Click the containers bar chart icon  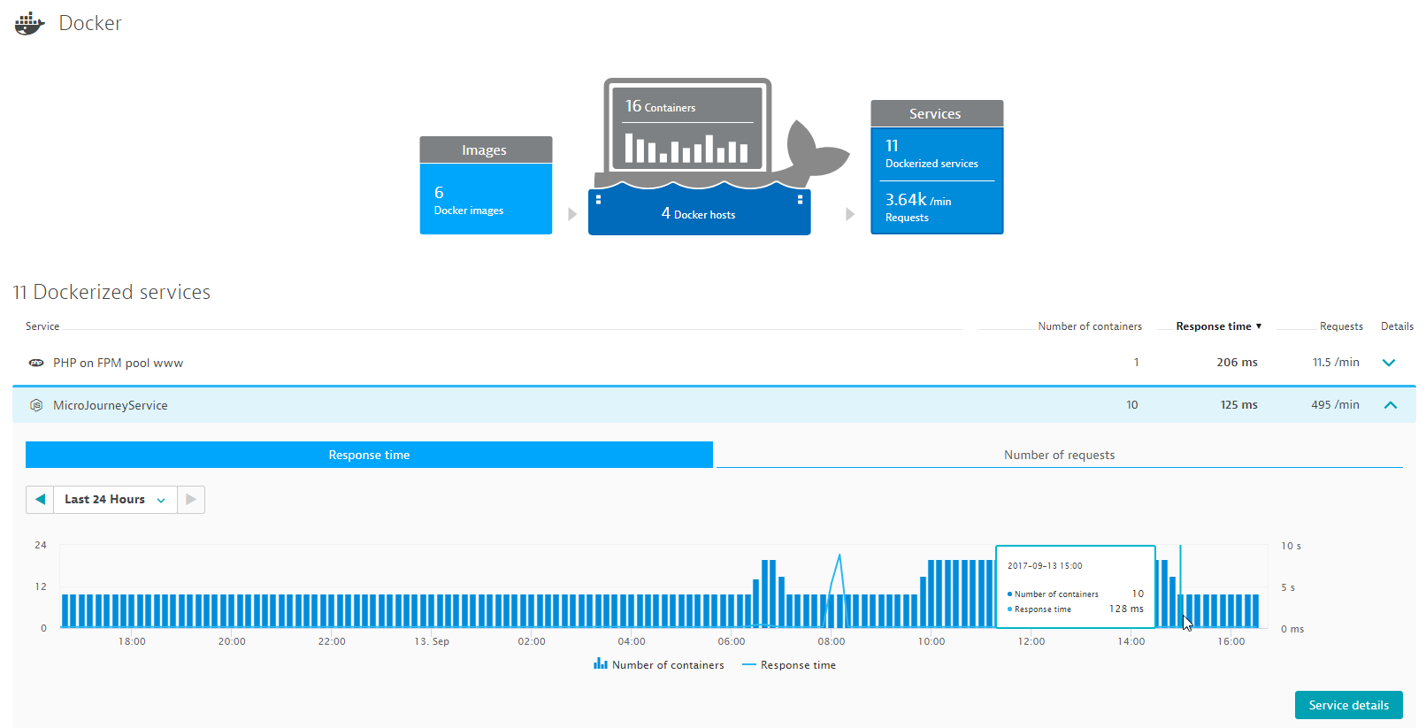pos(686,148)
